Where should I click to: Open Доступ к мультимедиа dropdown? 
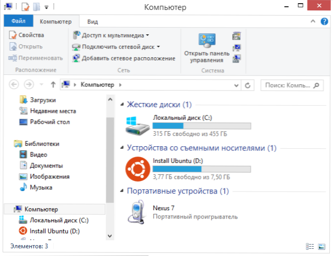110,35
